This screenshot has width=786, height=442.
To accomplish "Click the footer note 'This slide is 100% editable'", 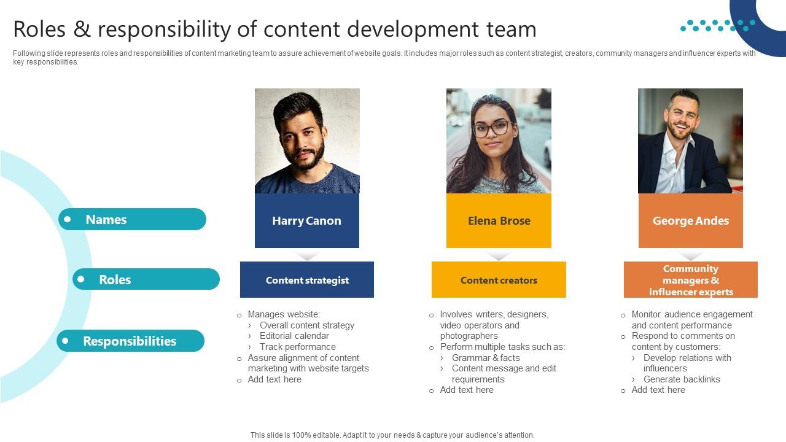I will 392,435.
